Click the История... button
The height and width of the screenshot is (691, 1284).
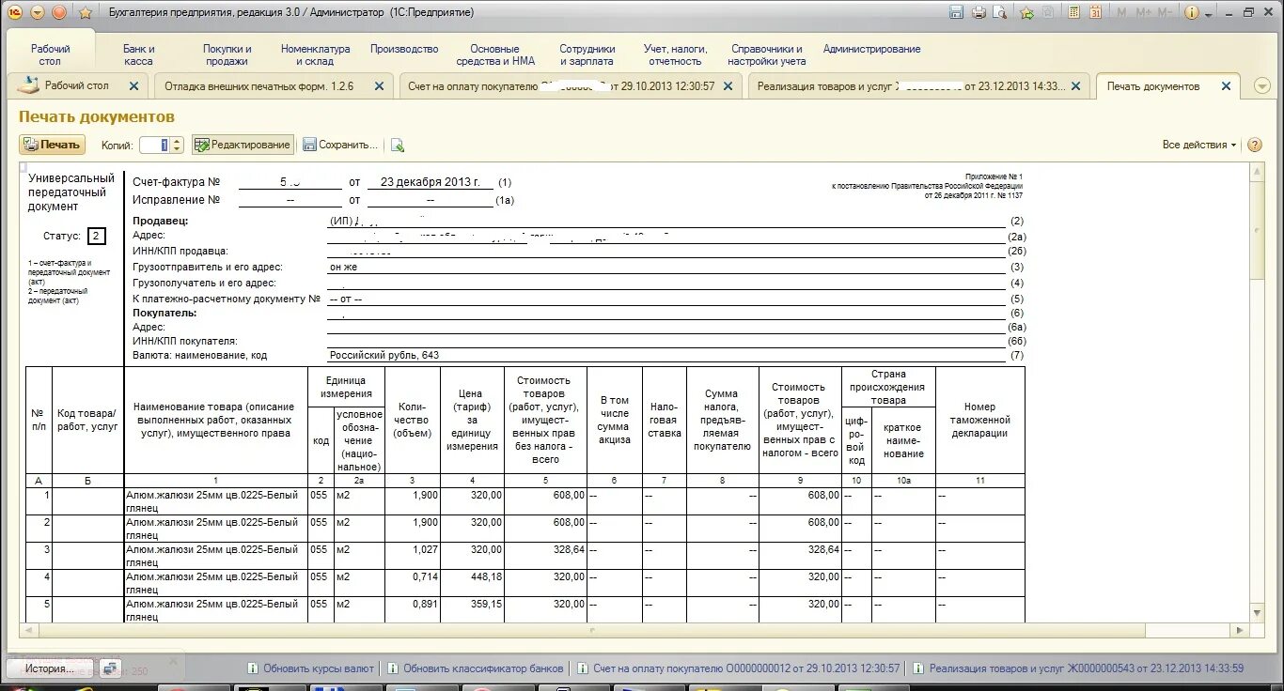50,668
